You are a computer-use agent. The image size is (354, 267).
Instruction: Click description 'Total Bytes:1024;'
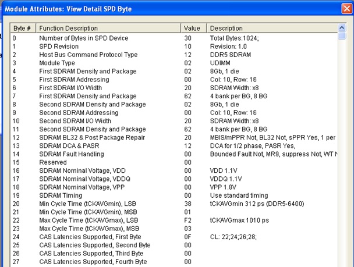234,38
